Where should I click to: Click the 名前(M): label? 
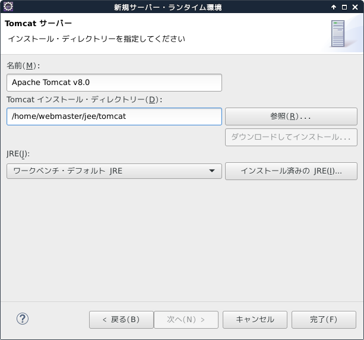click(x=23, y=65)
